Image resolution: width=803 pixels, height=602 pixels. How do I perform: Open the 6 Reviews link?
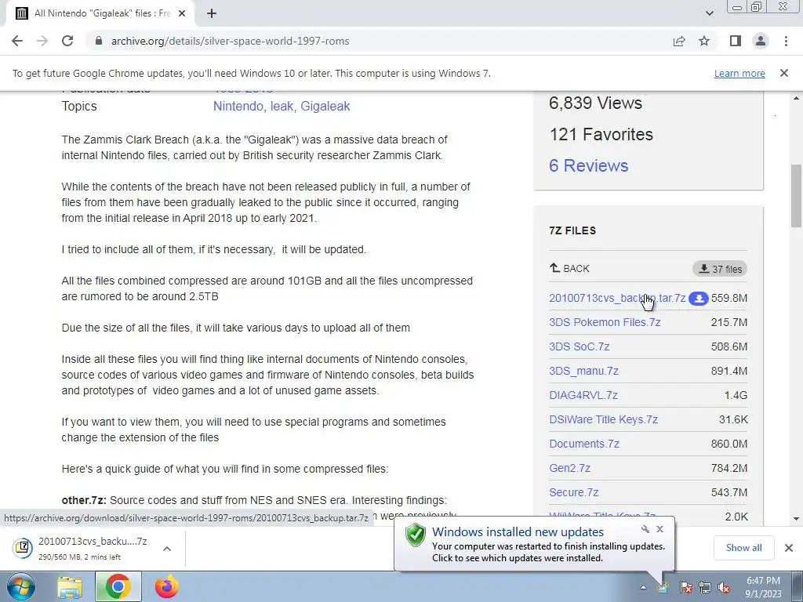[588, 165]
